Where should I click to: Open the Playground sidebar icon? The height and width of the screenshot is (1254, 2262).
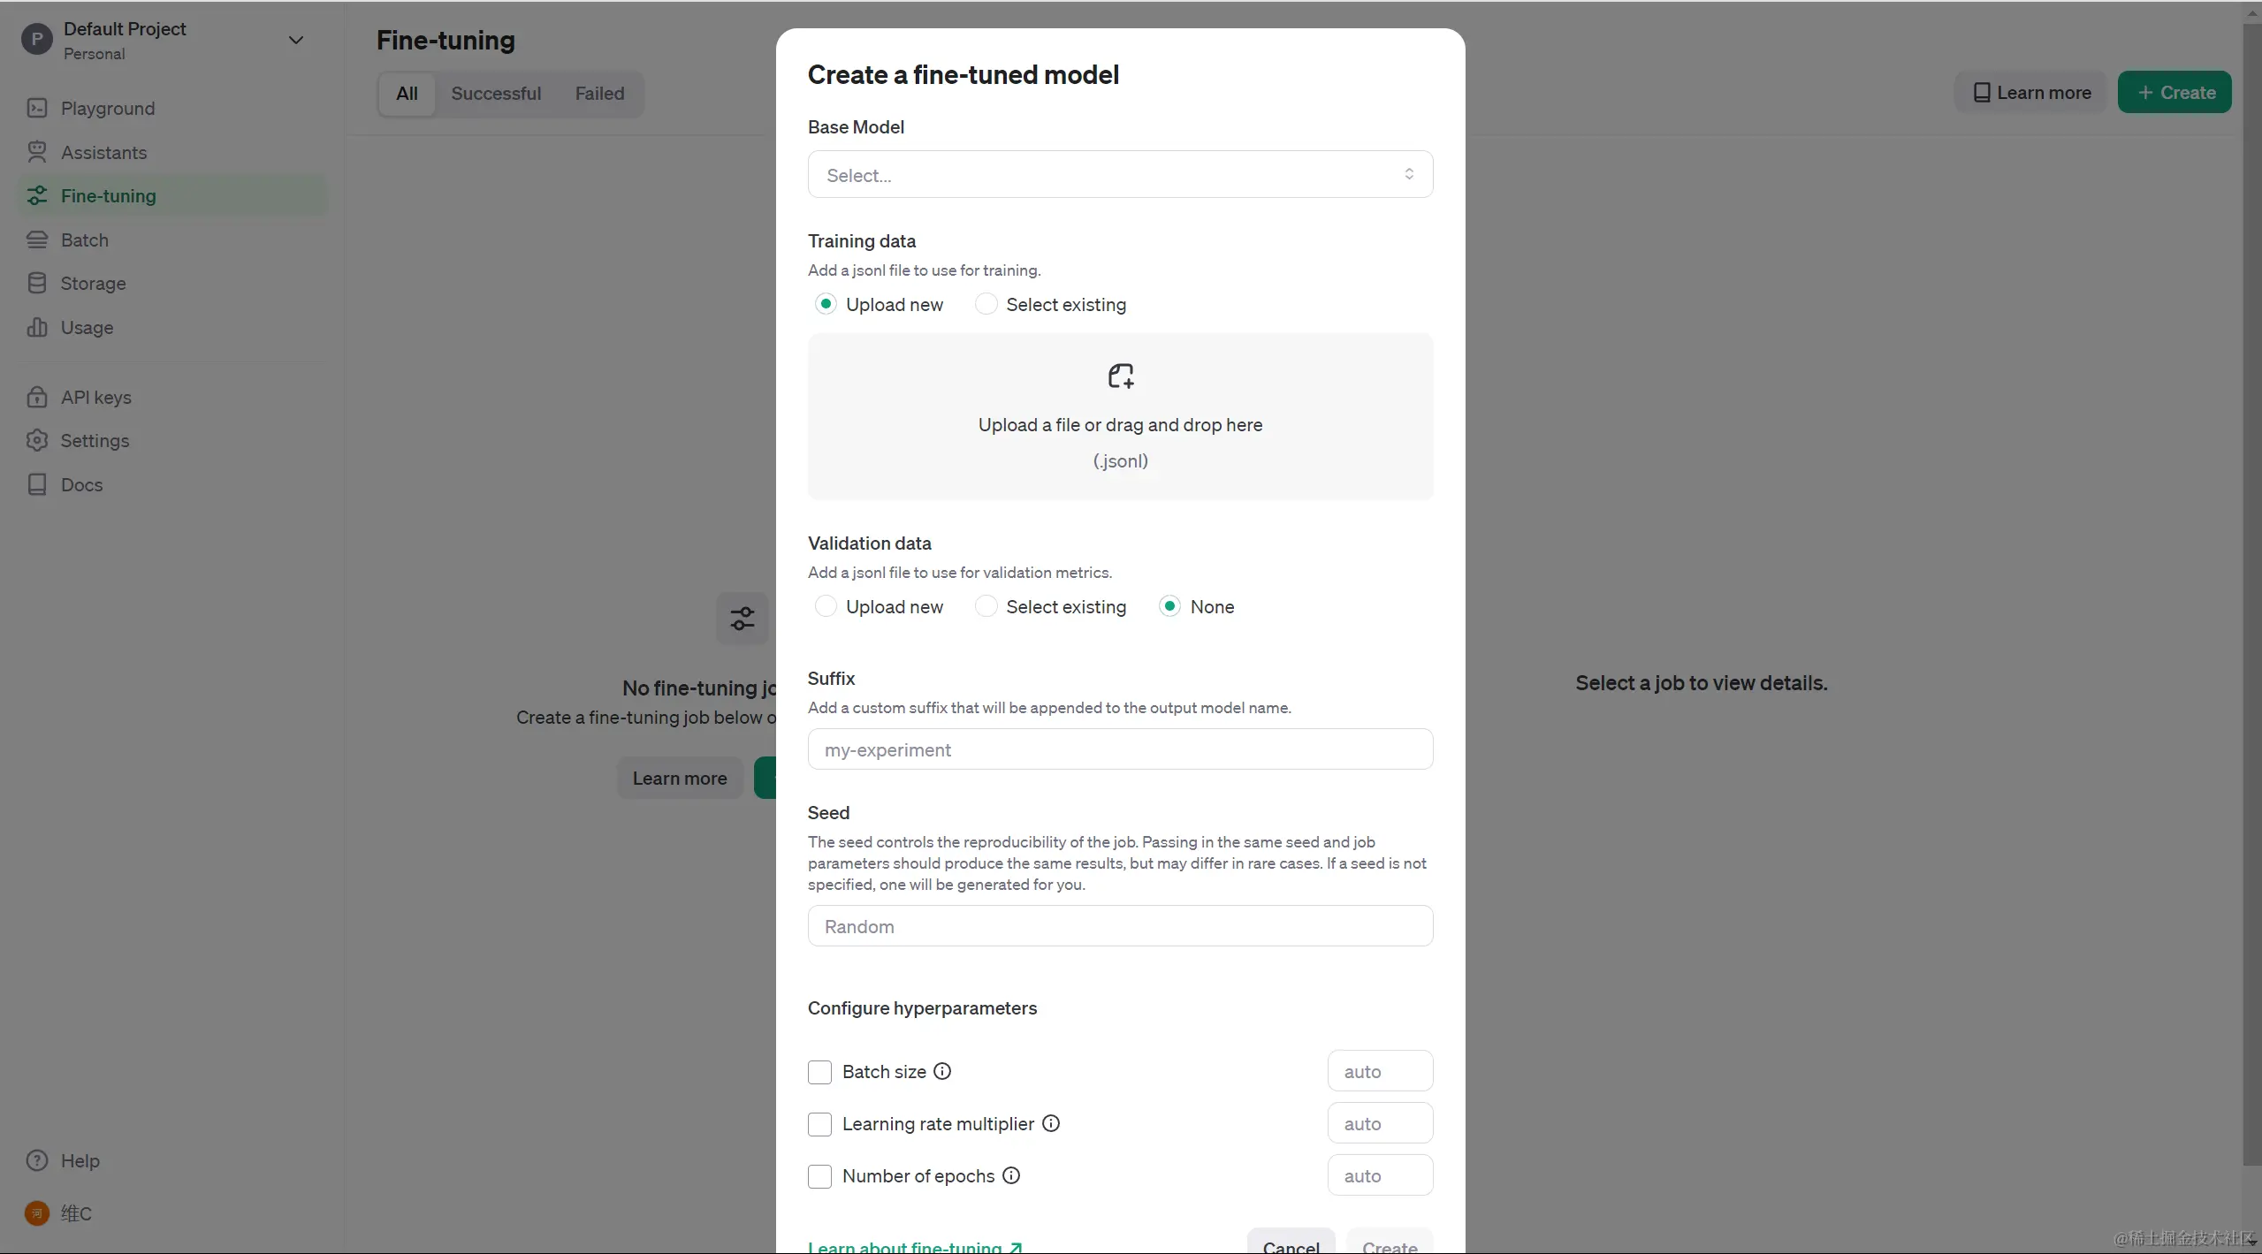coord(36,108)
